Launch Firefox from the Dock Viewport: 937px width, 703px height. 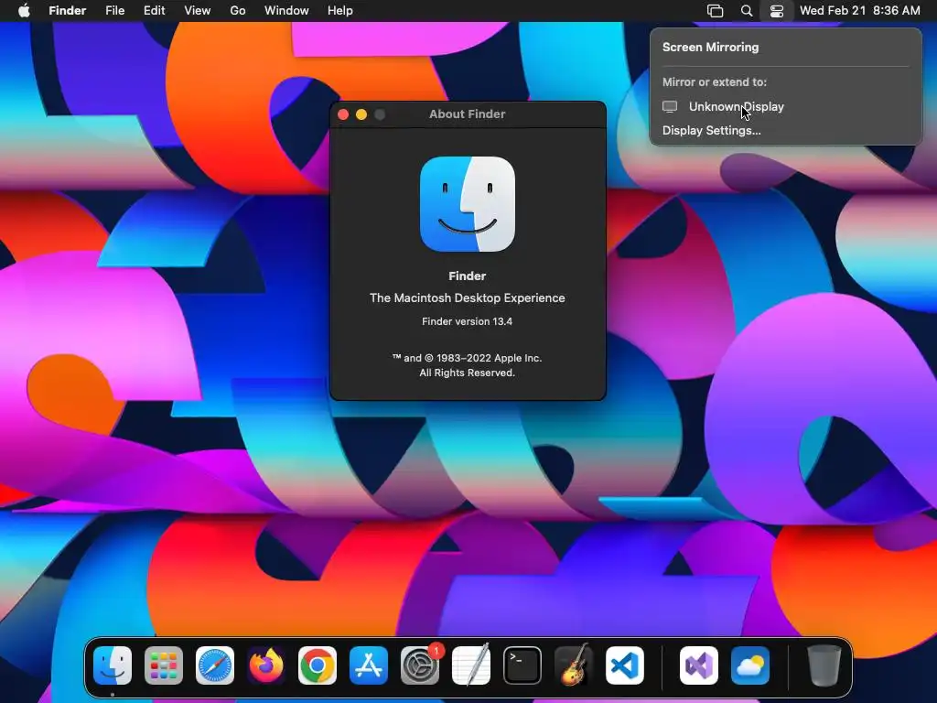point(266,665)
